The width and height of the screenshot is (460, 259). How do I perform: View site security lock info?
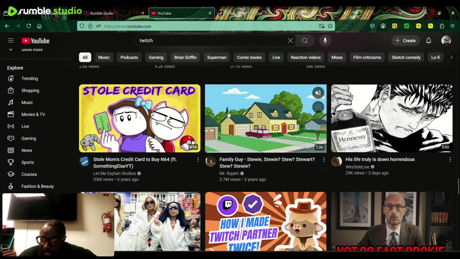click(x=90, y=26)
